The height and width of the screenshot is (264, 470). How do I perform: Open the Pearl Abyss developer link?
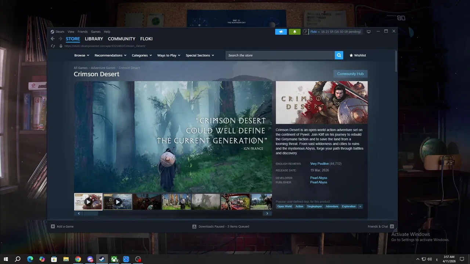coord(319,178)
